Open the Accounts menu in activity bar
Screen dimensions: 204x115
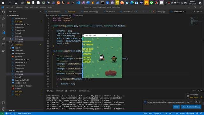tap(3, 103)
